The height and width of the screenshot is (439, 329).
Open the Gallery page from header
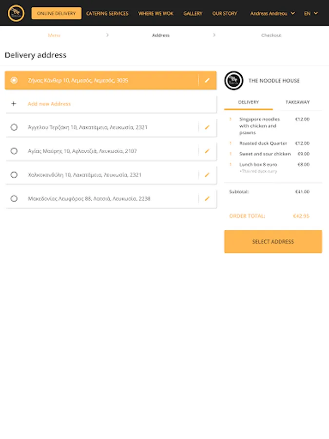[x=193, y=14]
